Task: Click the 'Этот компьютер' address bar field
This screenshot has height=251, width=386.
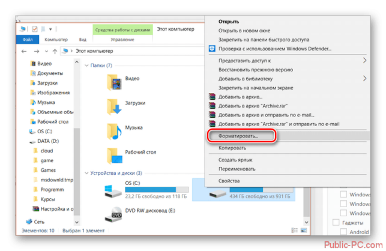Action: [x=133, y=51]
